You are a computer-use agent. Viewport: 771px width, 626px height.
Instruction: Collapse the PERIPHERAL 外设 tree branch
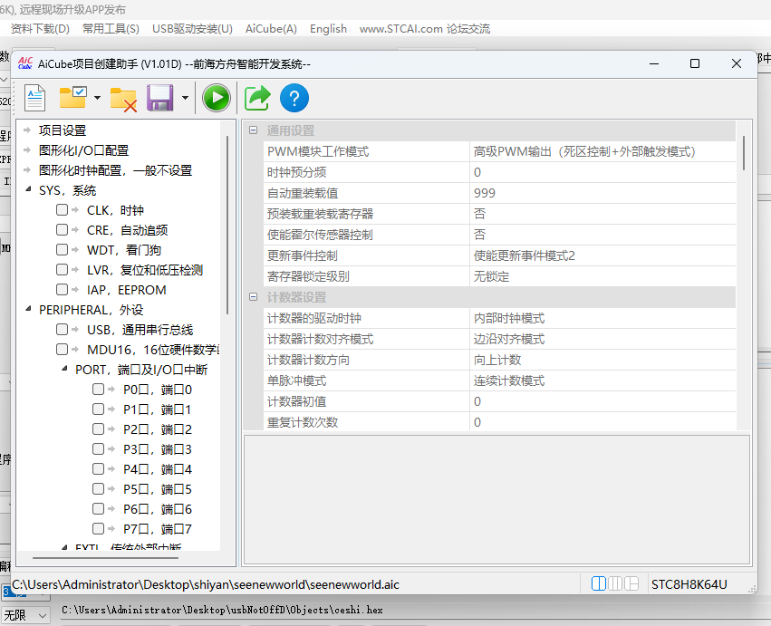tap(26, 308)
